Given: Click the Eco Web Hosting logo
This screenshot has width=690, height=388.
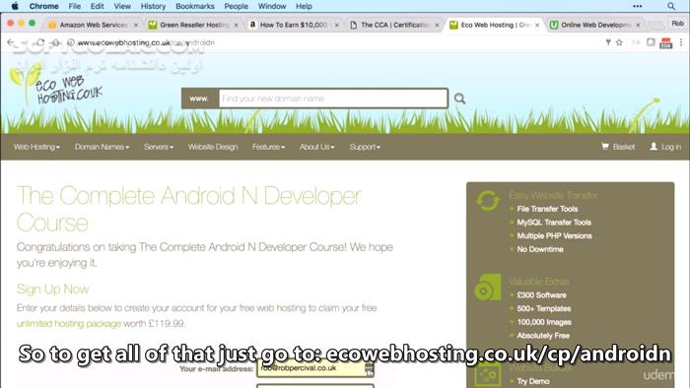Looking at the screenshot, I should tap(56, 85).
